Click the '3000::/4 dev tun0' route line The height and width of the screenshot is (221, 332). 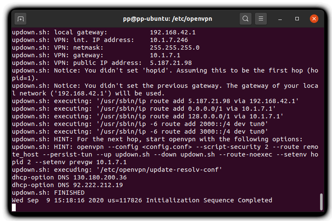pos(234,131)
